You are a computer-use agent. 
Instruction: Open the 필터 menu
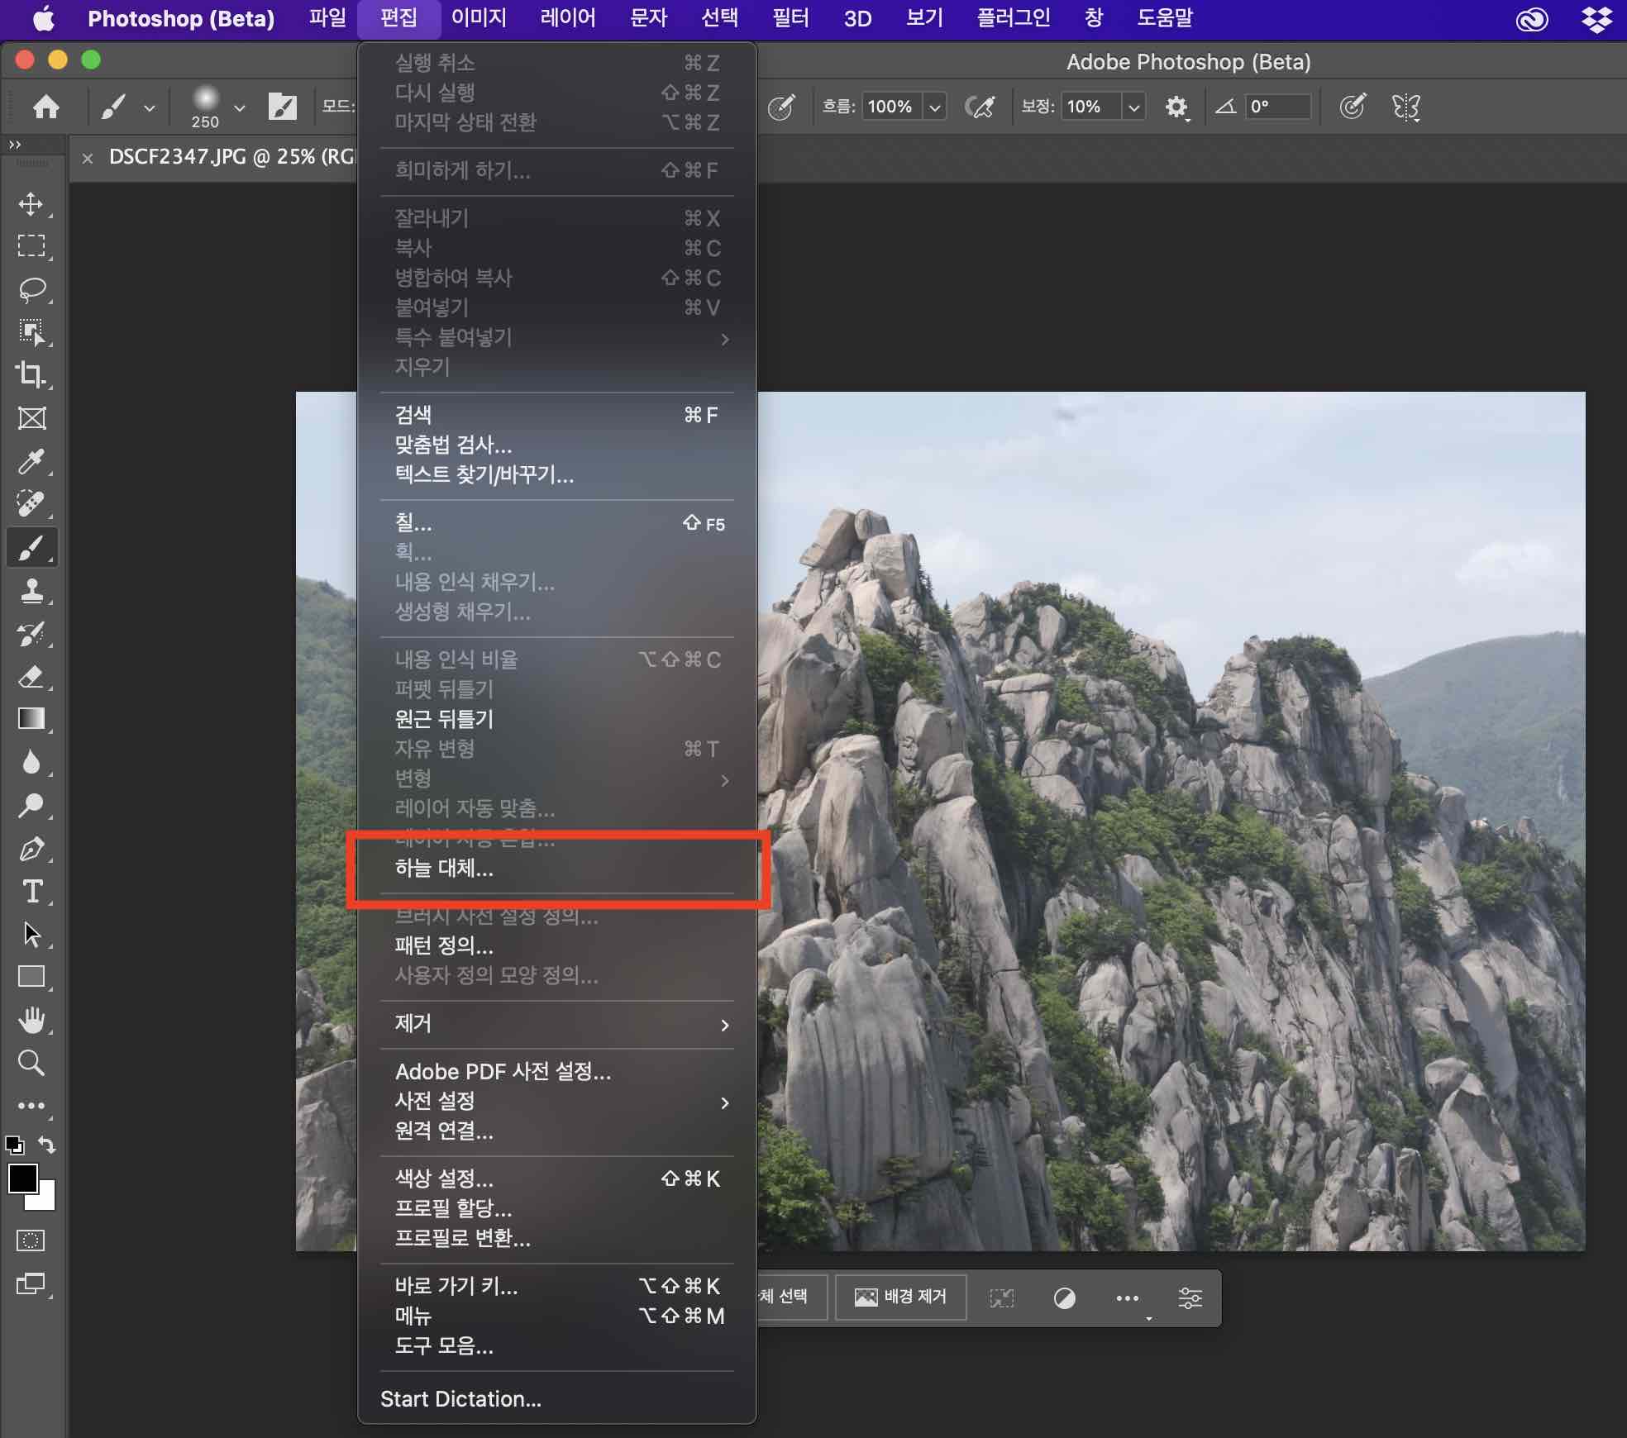tap(790, 18)
